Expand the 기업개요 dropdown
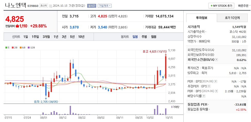This screenshot has height=122, width=251. pyautogui.click(x=104, y=6)
